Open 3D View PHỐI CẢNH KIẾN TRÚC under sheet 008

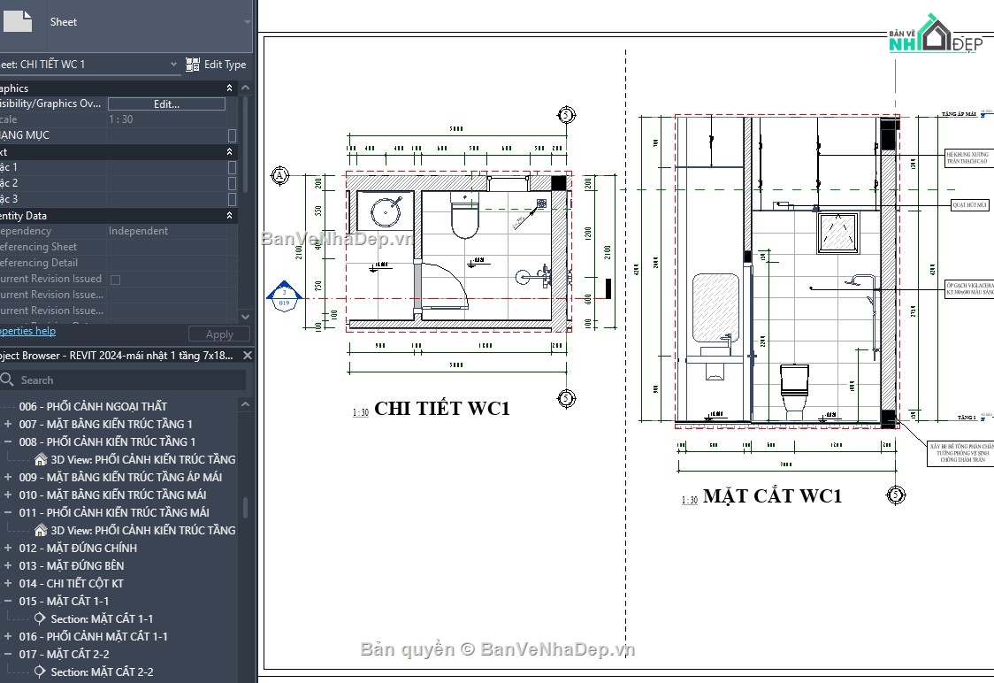pyautogui.click(x=40, y=459)
